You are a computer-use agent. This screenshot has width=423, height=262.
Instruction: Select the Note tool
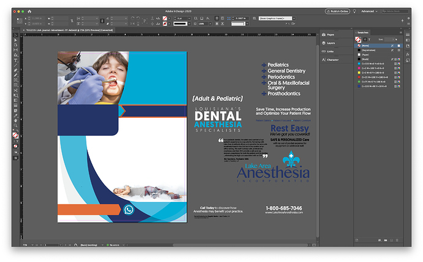click(16, 110)
